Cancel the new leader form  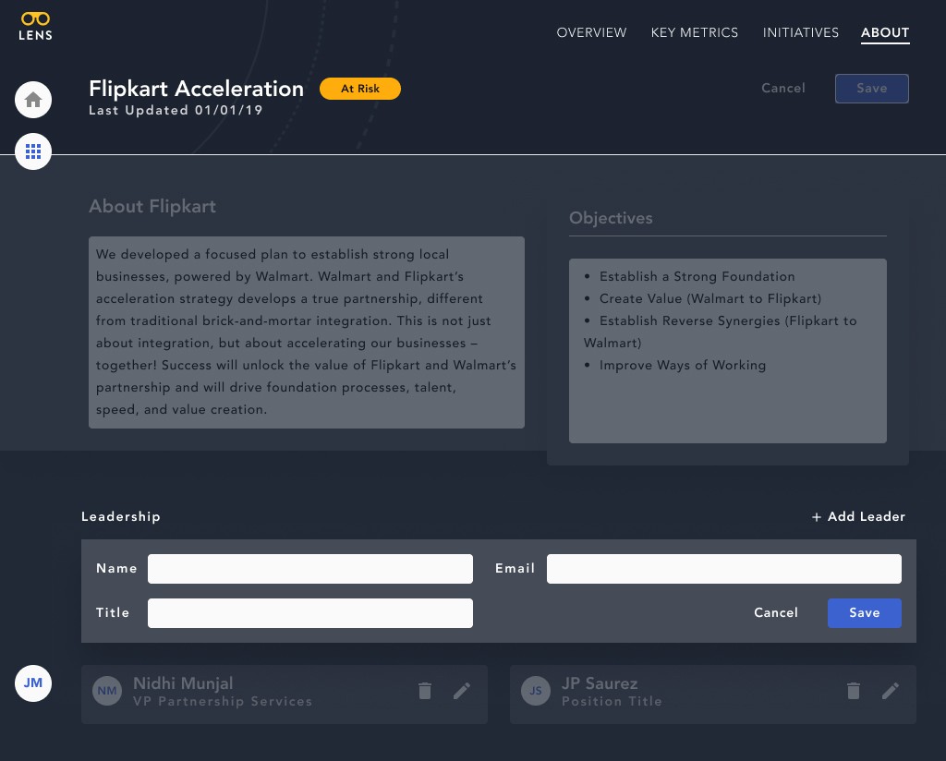click(x=776, y=612)
